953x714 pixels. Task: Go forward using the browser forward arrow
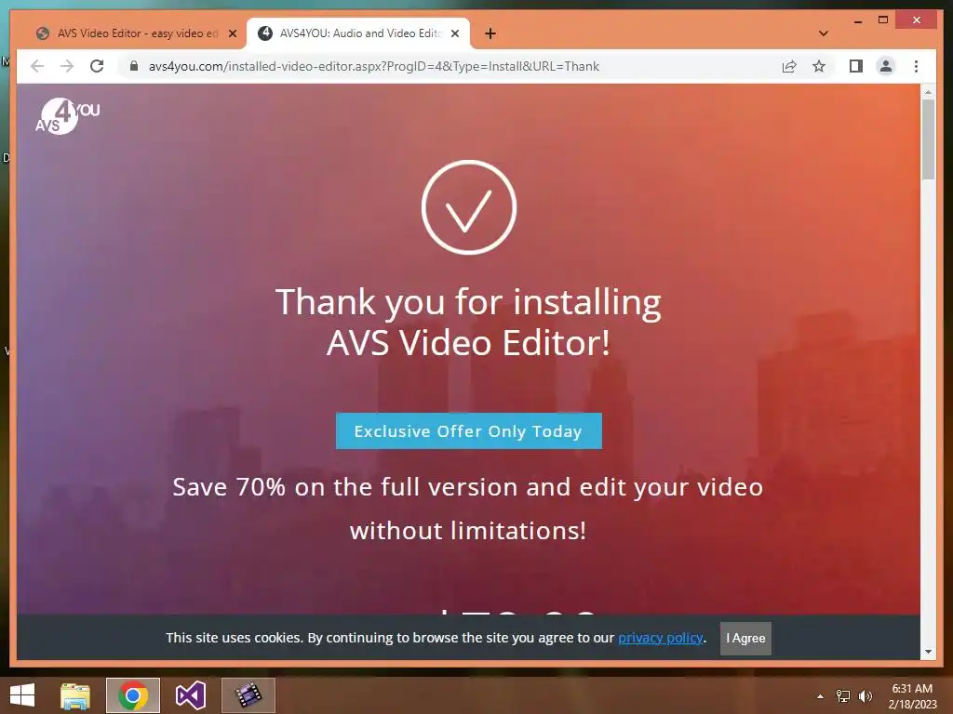(x=67, y=66)
